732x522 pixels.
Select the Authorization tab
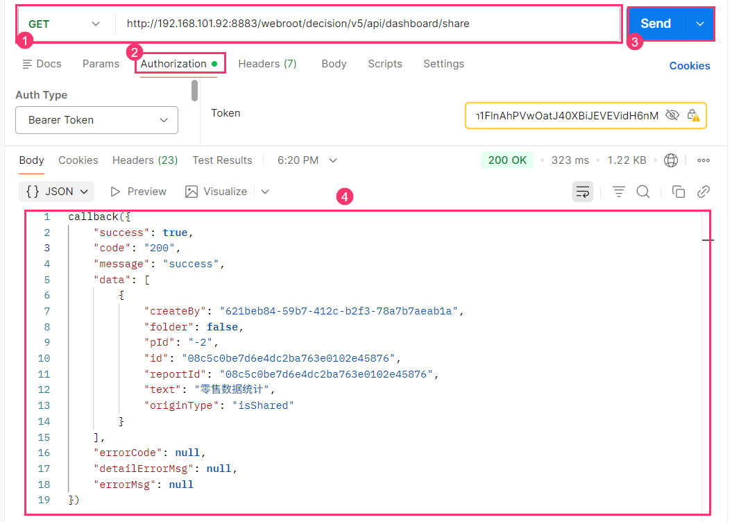click(x=179, y=64)
